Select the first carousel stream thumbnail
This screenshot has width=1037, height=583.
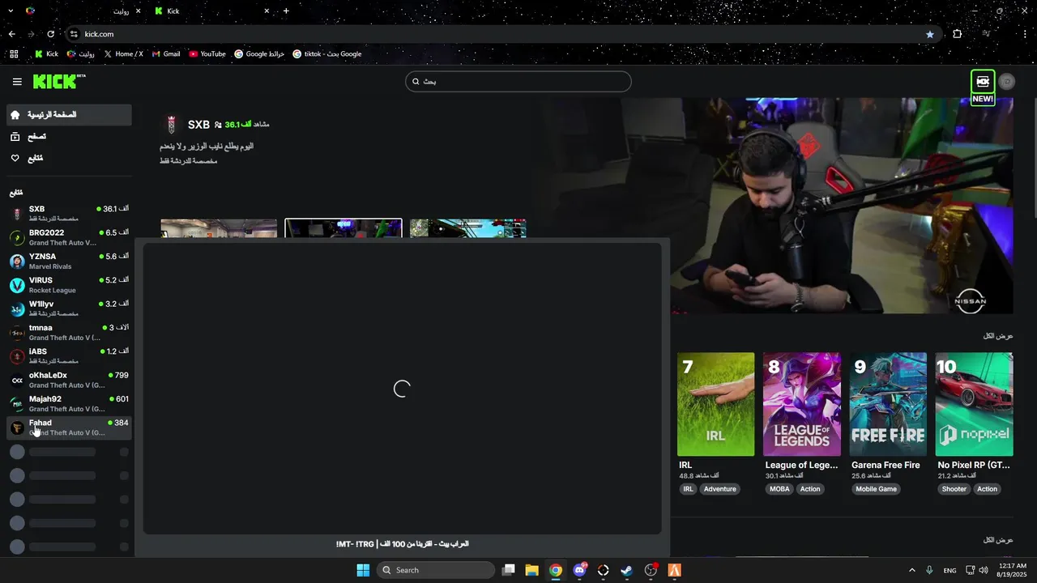(x=219, y=228)
